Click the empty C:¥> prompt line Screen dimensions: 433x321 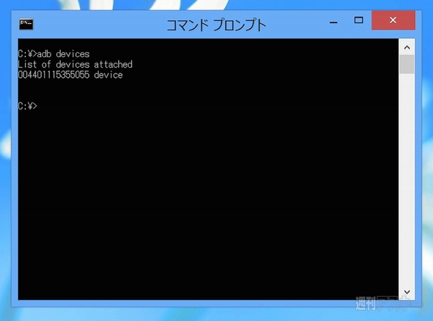point(27,106)
